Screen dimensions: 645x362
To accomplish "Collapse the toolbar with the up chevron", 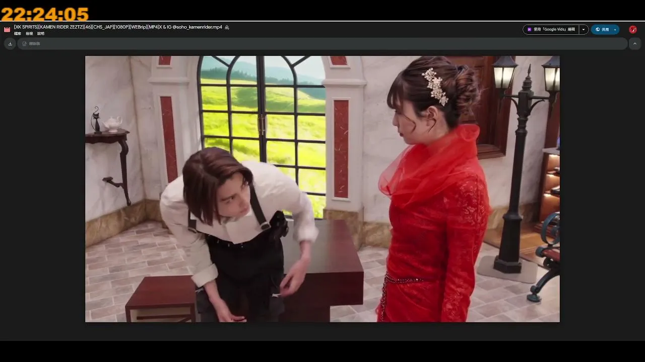I will pos(635,44).
